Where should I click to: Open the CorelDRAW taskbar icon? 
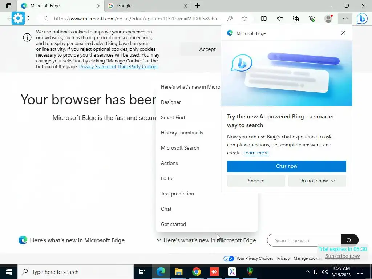click(x=250, y=272)
